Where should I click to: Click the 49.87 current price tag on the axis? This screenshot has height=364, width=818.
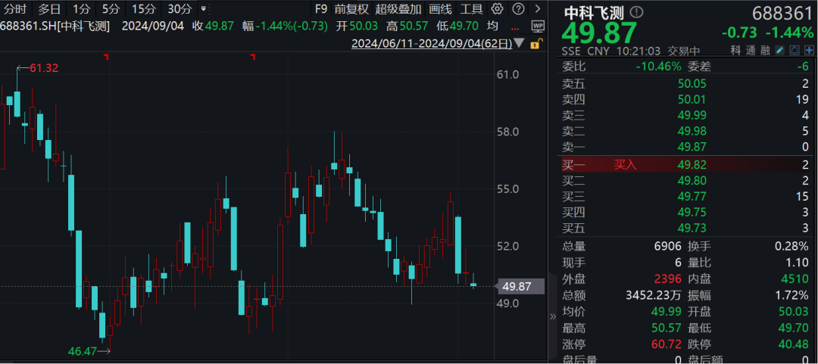[x=520, y=286]
